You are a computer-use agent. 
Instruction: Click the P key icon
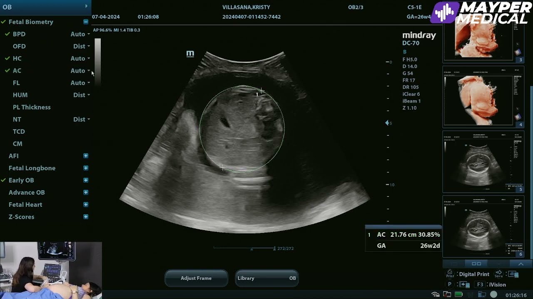coord(449,284)
